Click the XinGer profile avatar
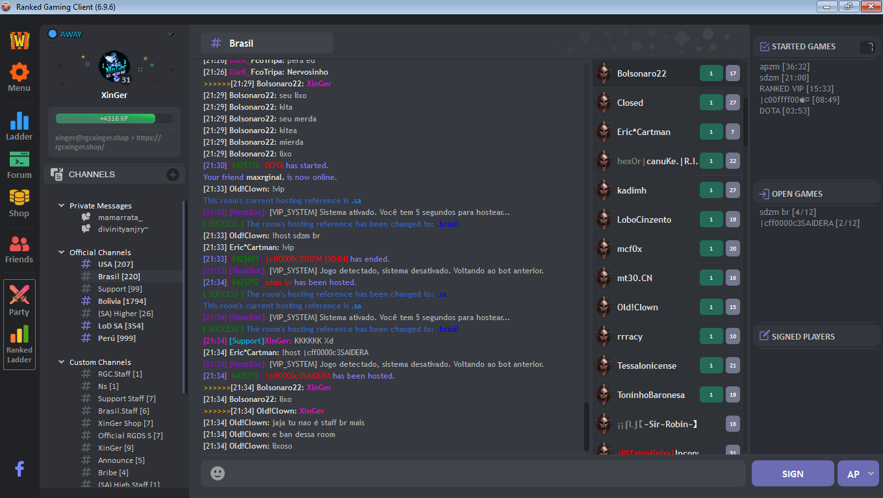883x498 pixels. [114, 67]
